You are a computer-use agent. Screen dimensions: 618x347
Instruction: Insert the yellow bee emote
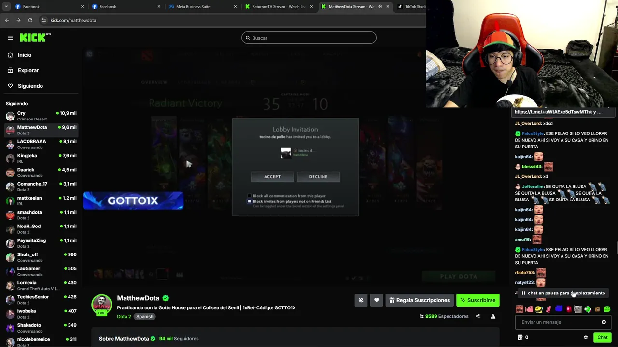pos(539,309)
